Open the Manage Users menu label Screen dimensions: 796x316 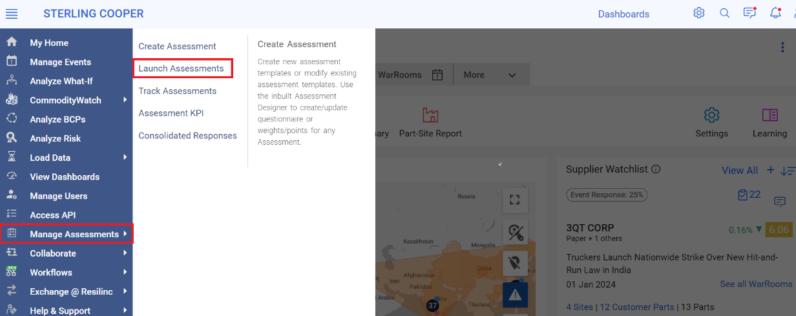(59, 196)
